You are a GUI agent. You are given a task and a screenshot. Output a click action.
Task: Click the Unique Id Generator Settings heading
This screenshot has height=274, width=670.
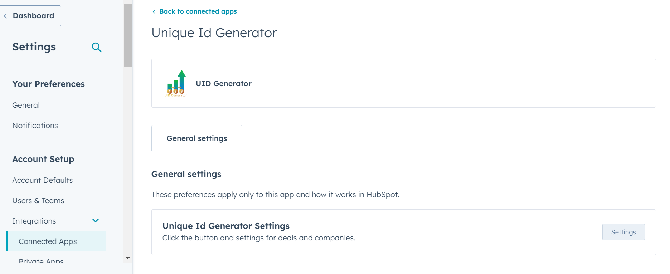point(226,226)
